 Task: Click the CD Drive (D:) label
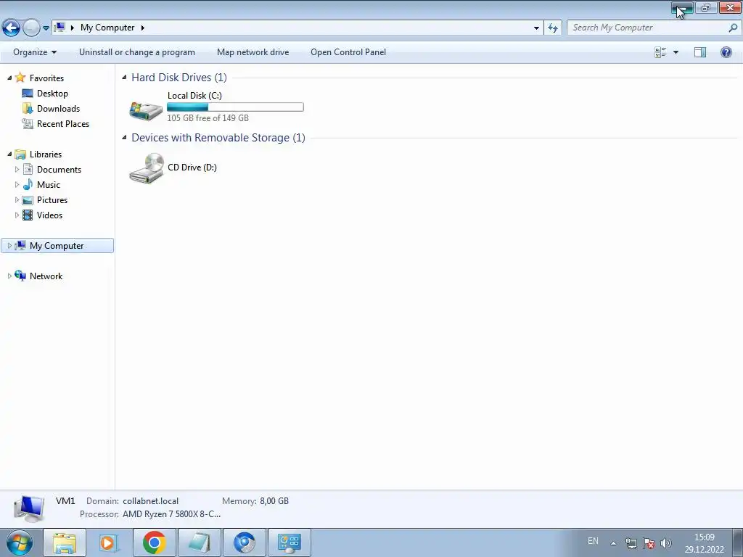coord(192,168)
